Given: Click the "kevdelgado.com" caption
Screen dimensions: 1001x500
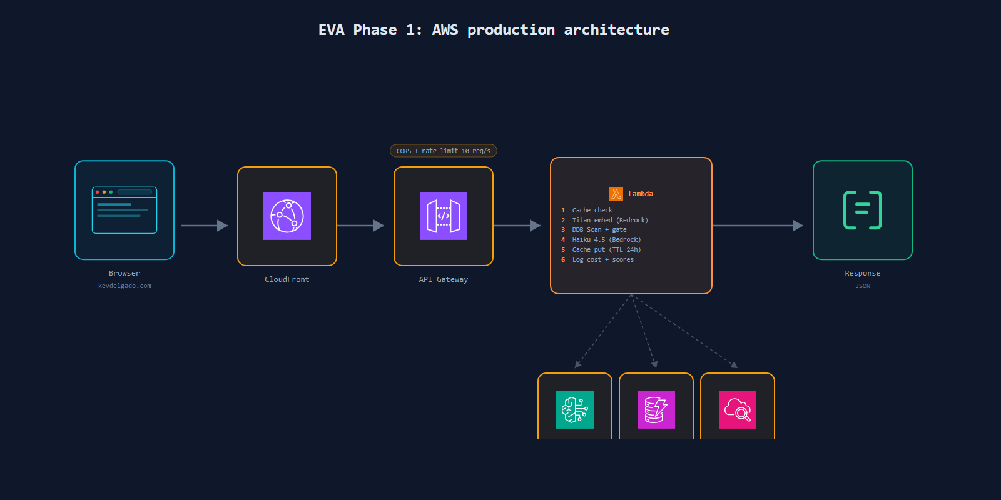Looking at the screenshot, I should tap(124, 286).
